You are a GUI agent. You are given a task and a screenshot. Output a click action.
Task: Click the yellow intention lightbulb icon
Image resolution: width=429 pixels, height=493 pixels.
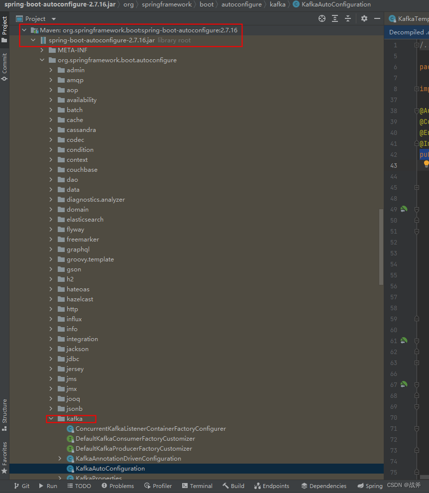pyautogui.click(x=426, y=164)
